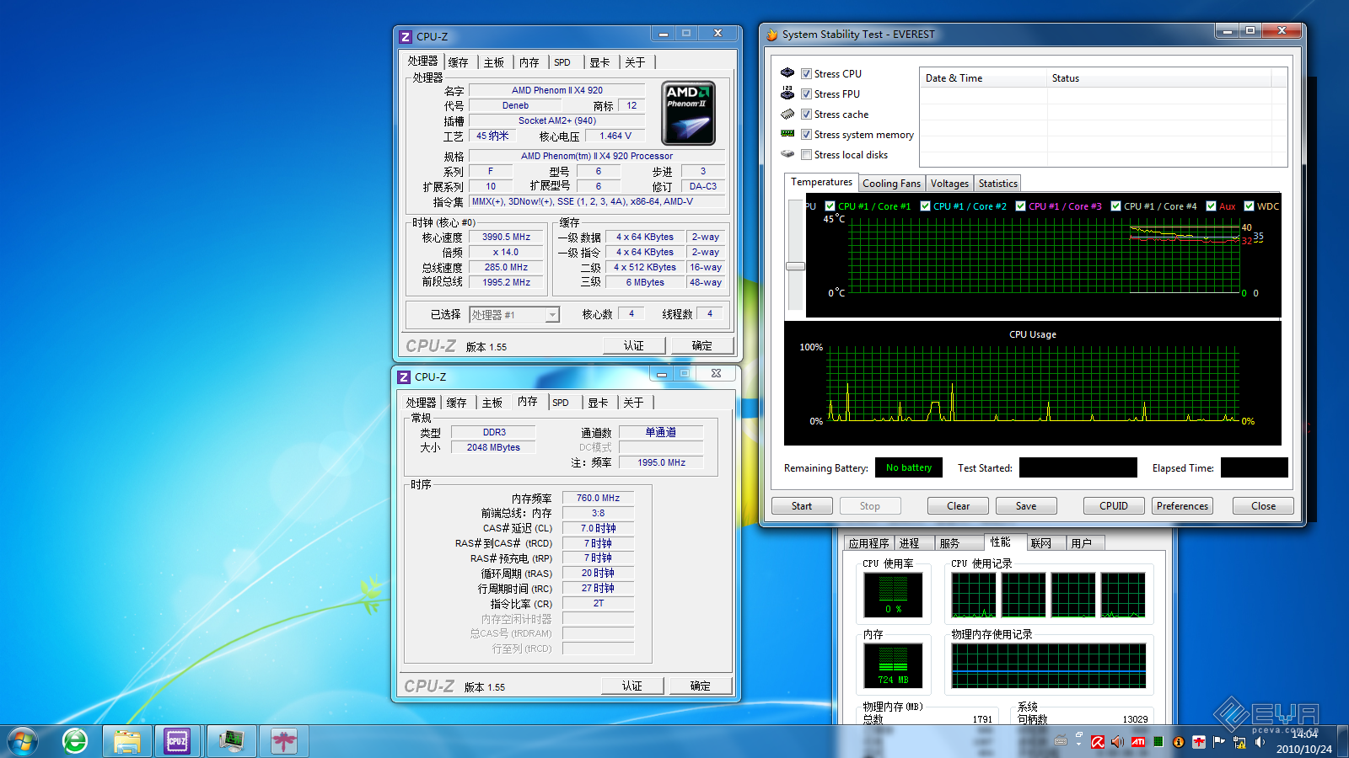Click 确定 button in lower CPU-Z window
1349x758 pixels.
(701, 686)
